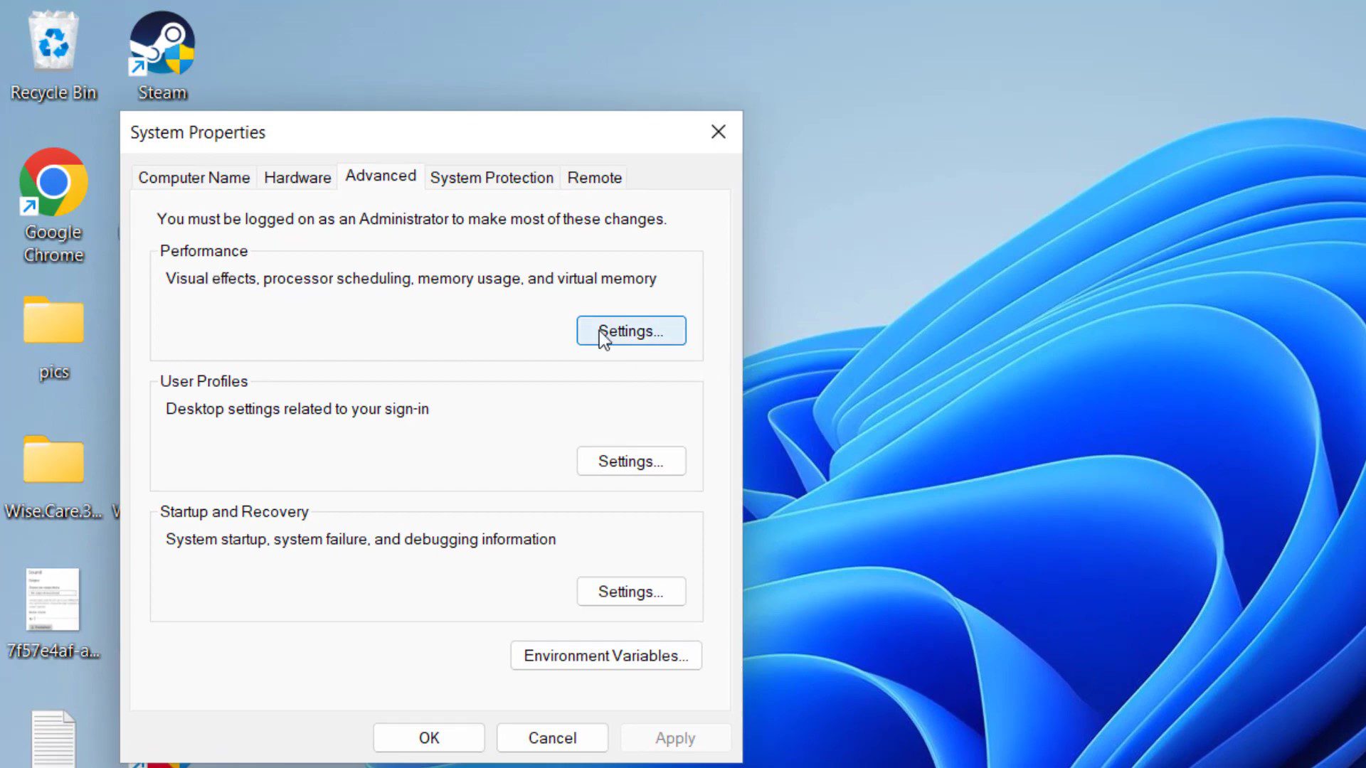Switch to the System Protection tab

tap(492, 178)
